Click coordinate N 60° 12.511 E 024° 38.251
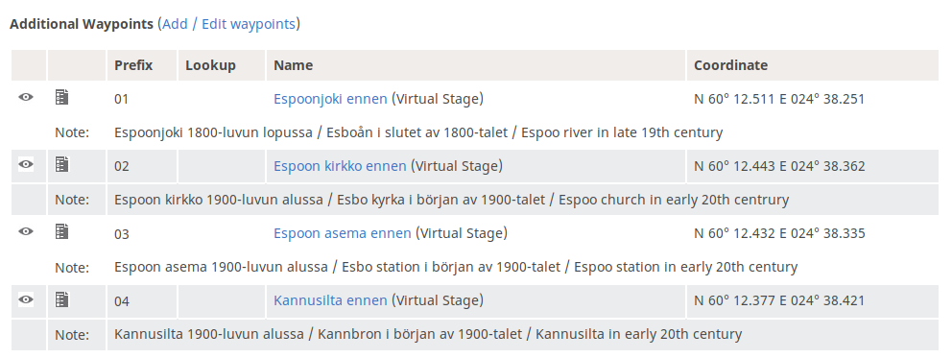Viewport: 952px width, 358px height. (779, 99)
